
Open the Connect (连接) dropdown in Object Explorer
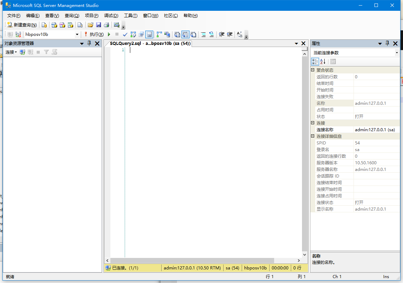point(11,52)
